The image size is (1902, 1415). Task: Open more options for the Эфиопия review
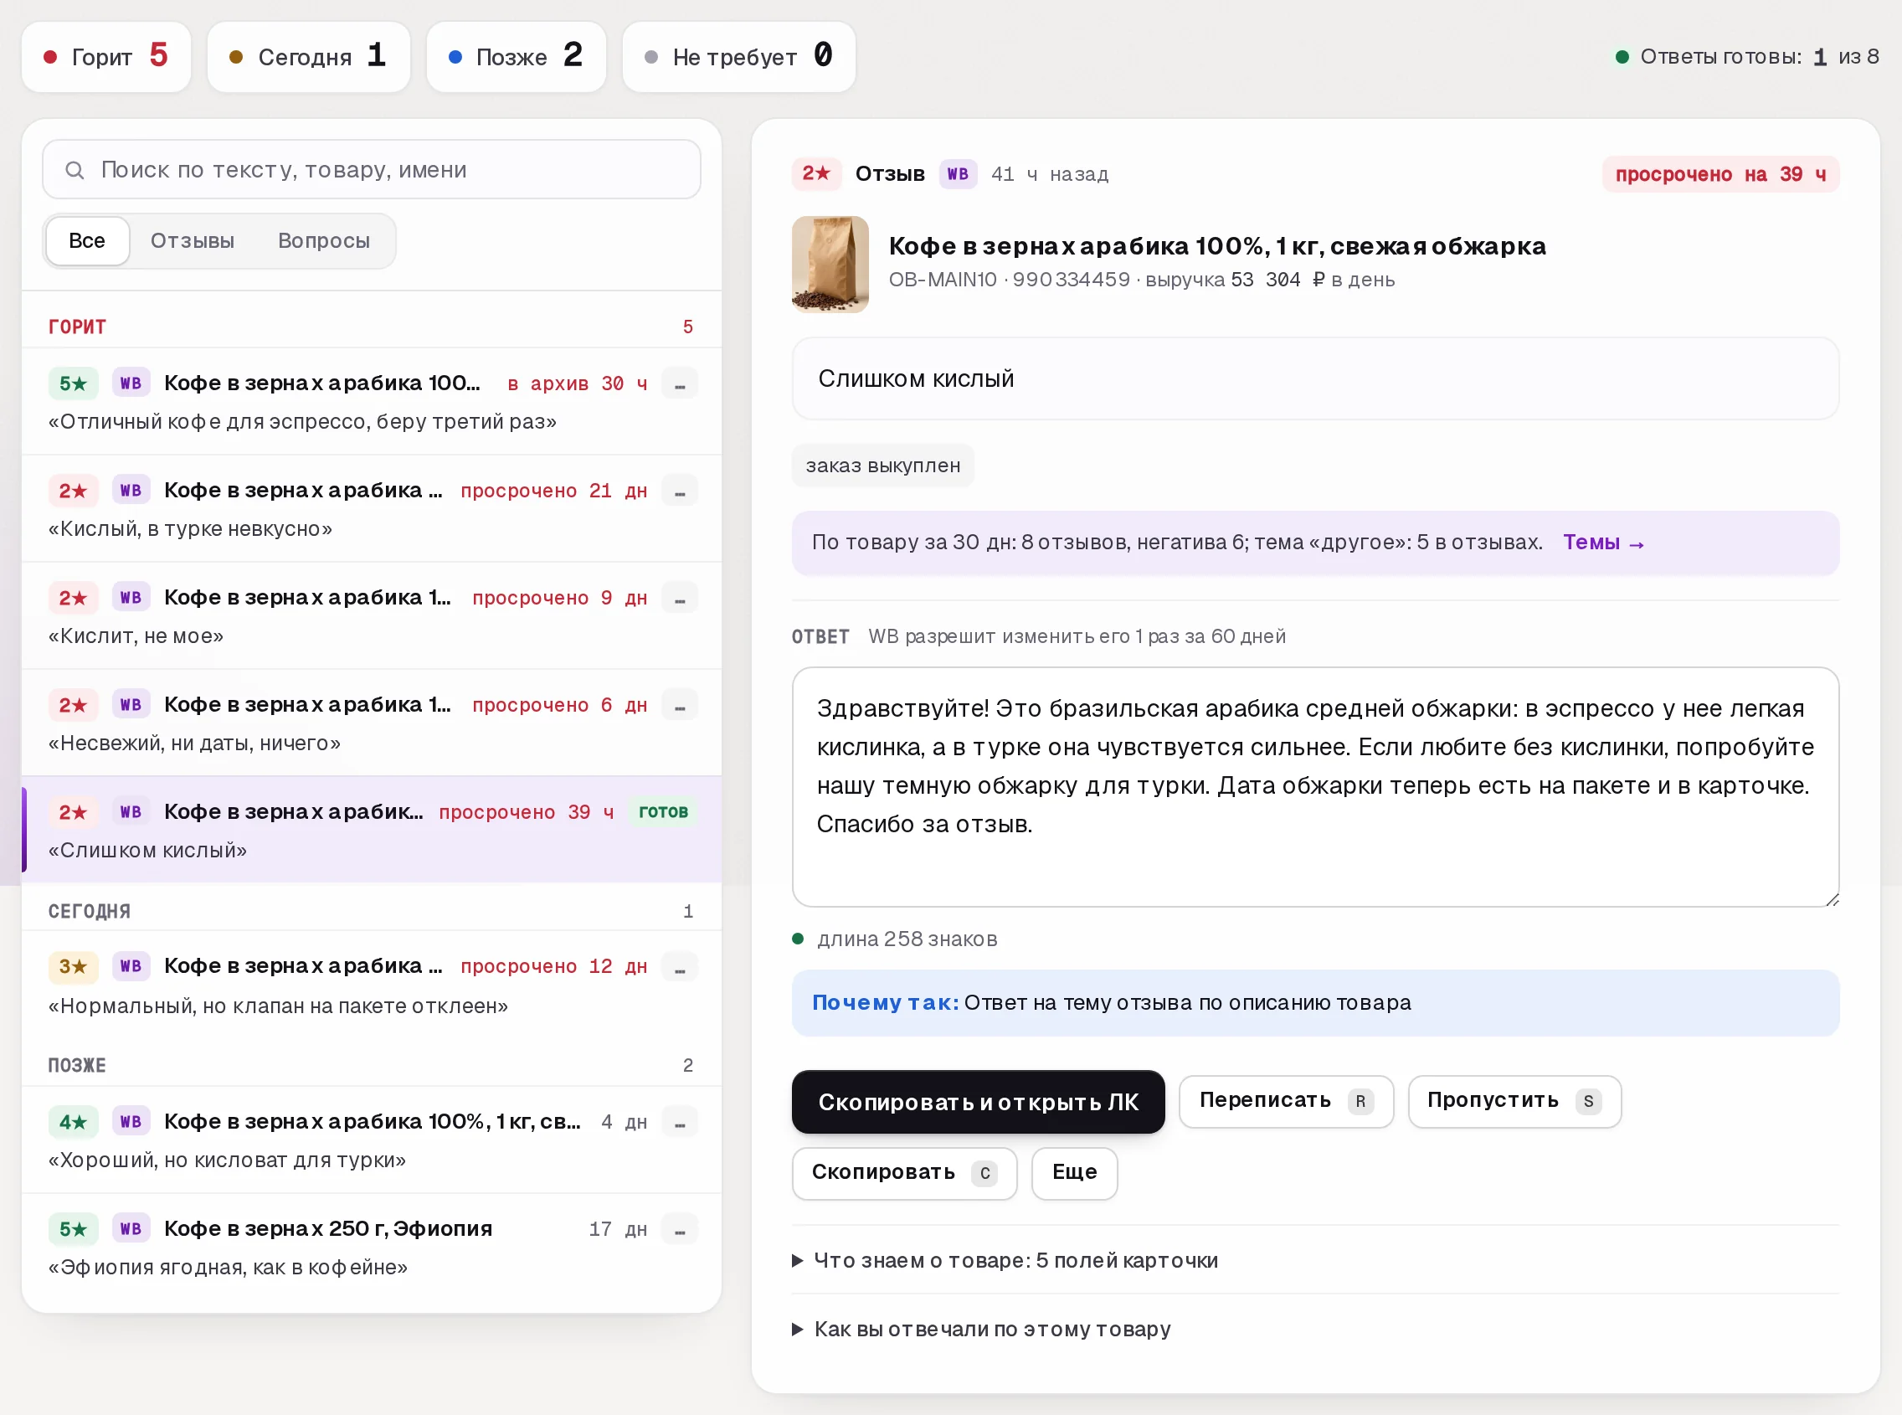tap(680, 1229)
